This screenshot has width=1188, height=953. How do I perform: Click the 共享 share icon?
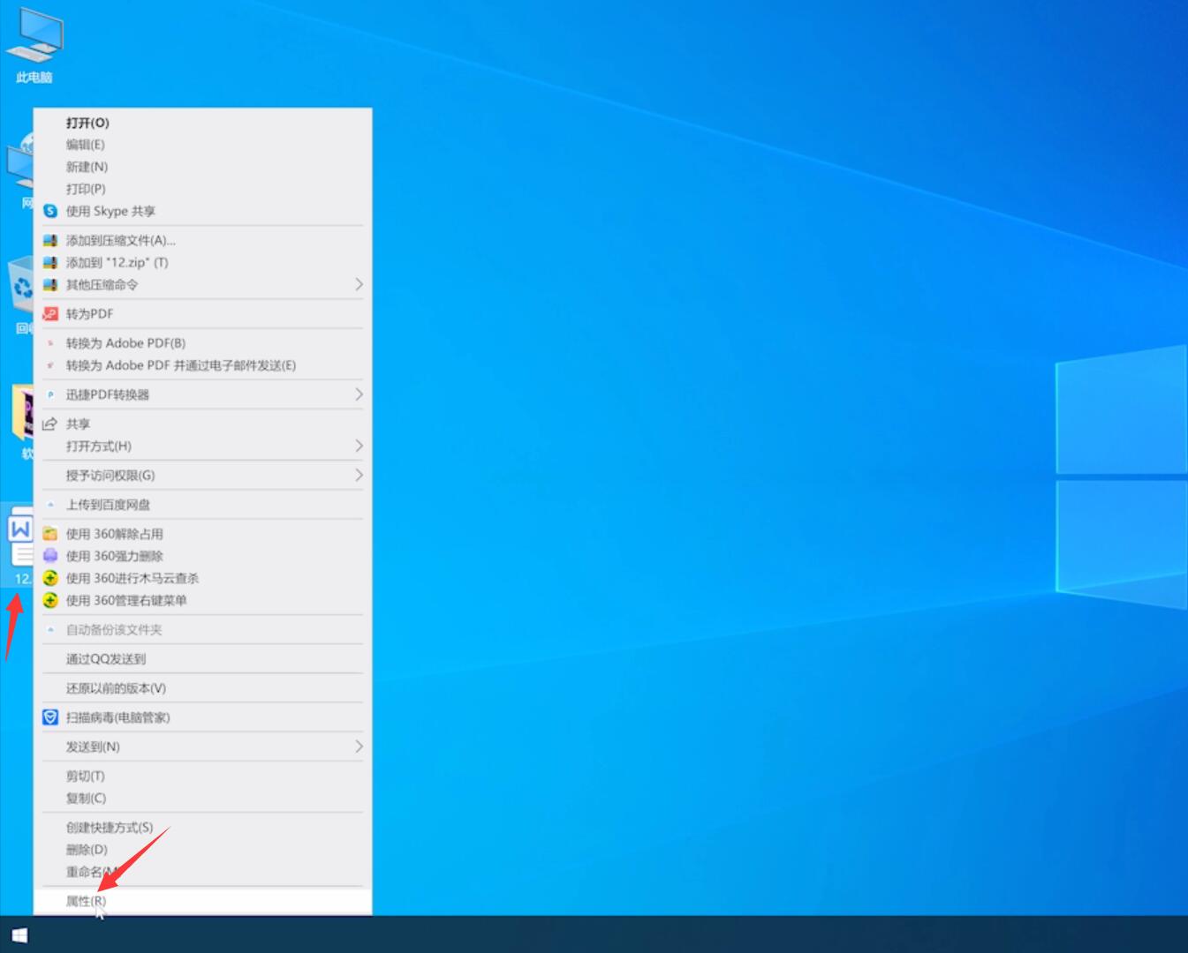50,424
